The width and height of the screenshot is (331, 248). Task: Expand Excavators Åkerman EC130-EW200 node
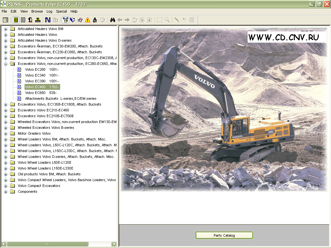(x=6, y=46)
